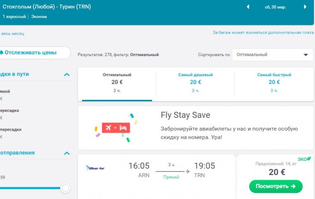Click the Отслеживать цены button
The width and height of the screenshot is (315, 199).
tap(33, 52)
